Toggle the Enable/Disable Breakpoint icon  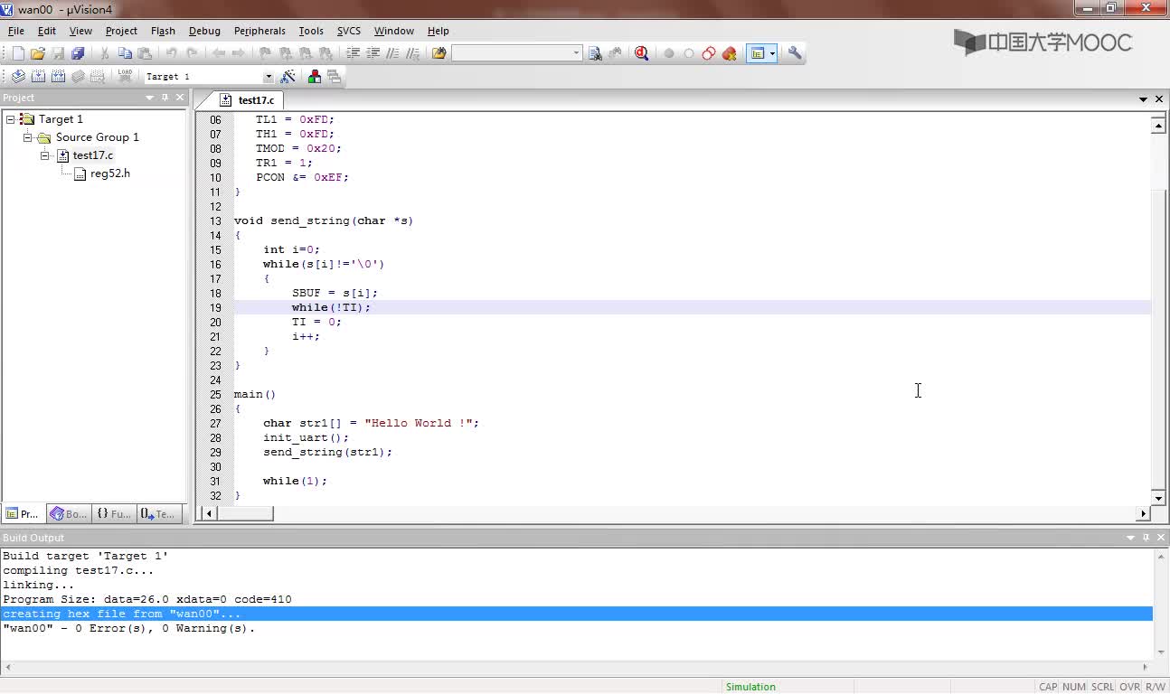[x=689, y=53]
